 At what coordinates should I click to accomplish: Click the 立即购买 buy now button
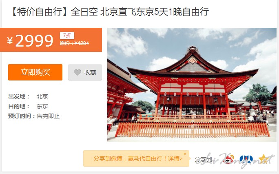(35, 72)
